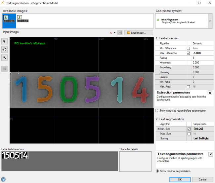Close the Text segmentation parameters description box

tap(210, 154)
